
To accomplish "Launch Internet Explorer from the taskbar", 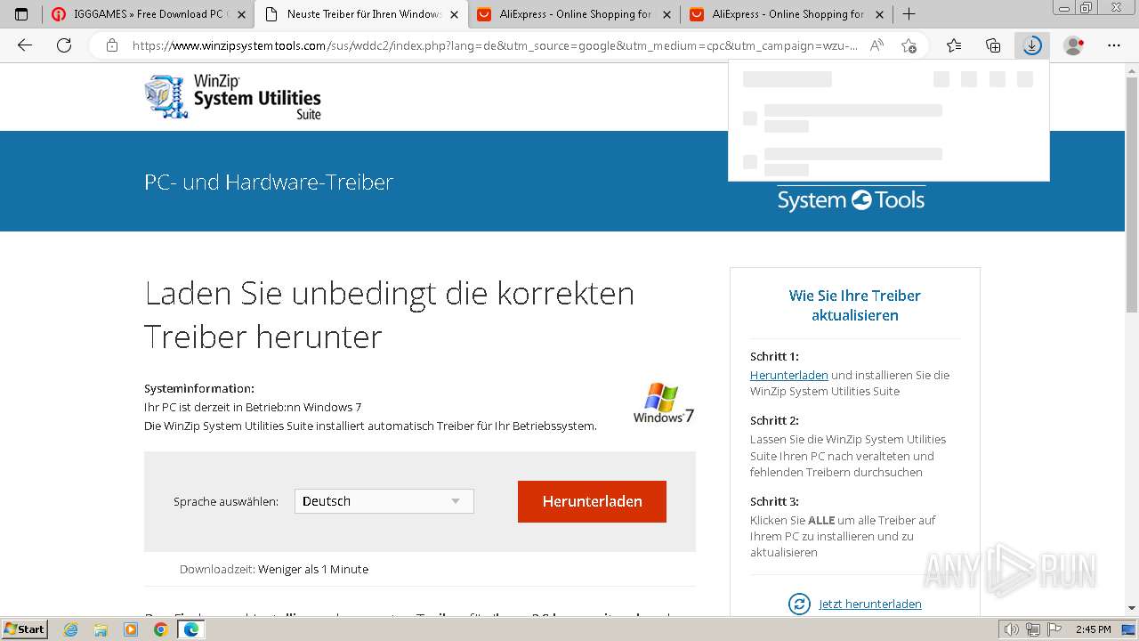I will point(71,629).
